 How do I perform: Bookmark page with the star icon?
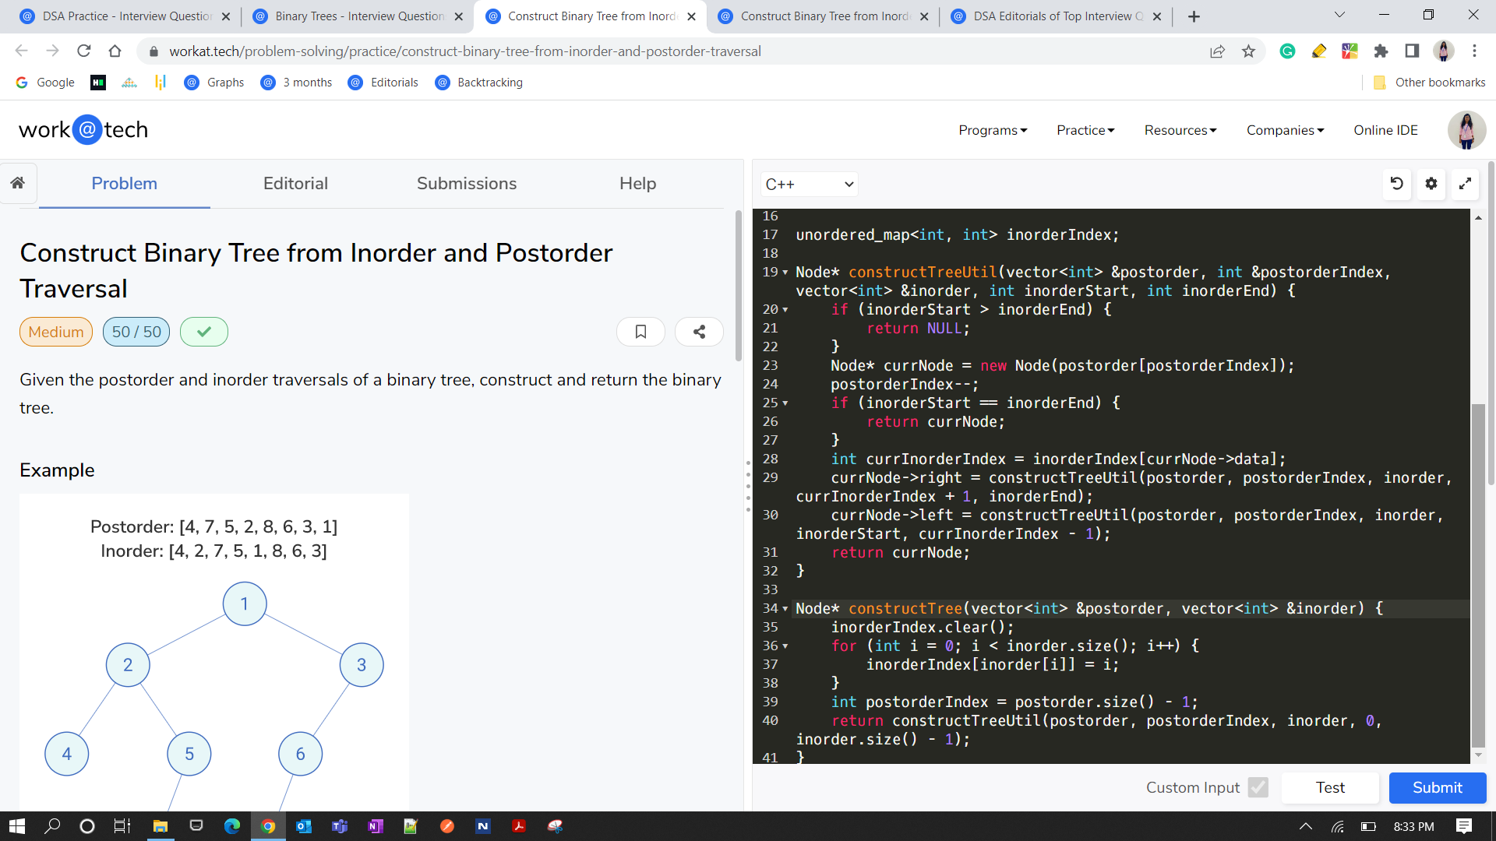pos(1249,51)
